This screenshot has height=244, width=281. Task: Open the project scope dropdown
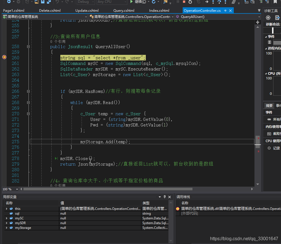tap(45, 17)
